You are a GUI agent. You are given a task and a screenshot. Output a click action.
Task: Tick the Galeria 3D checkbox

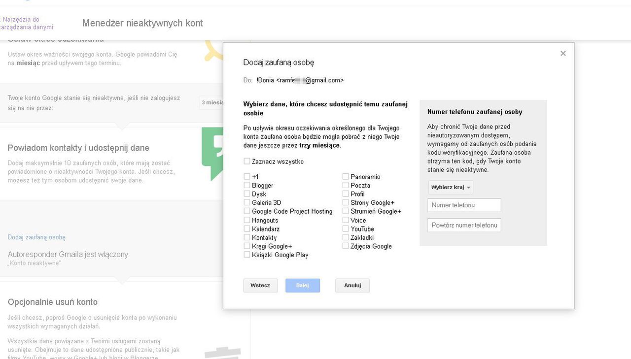pos(246,202)
